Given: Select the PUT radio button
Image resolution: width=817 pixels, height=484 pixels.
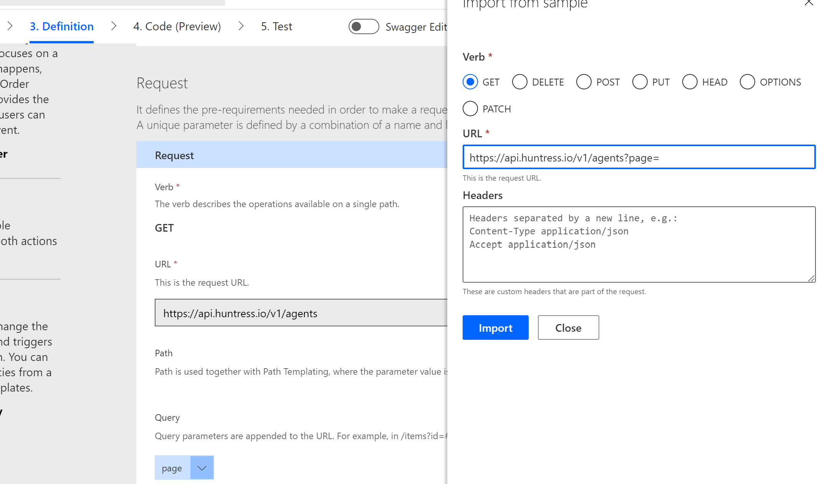Looking at the screenshot, I should 640,82.
